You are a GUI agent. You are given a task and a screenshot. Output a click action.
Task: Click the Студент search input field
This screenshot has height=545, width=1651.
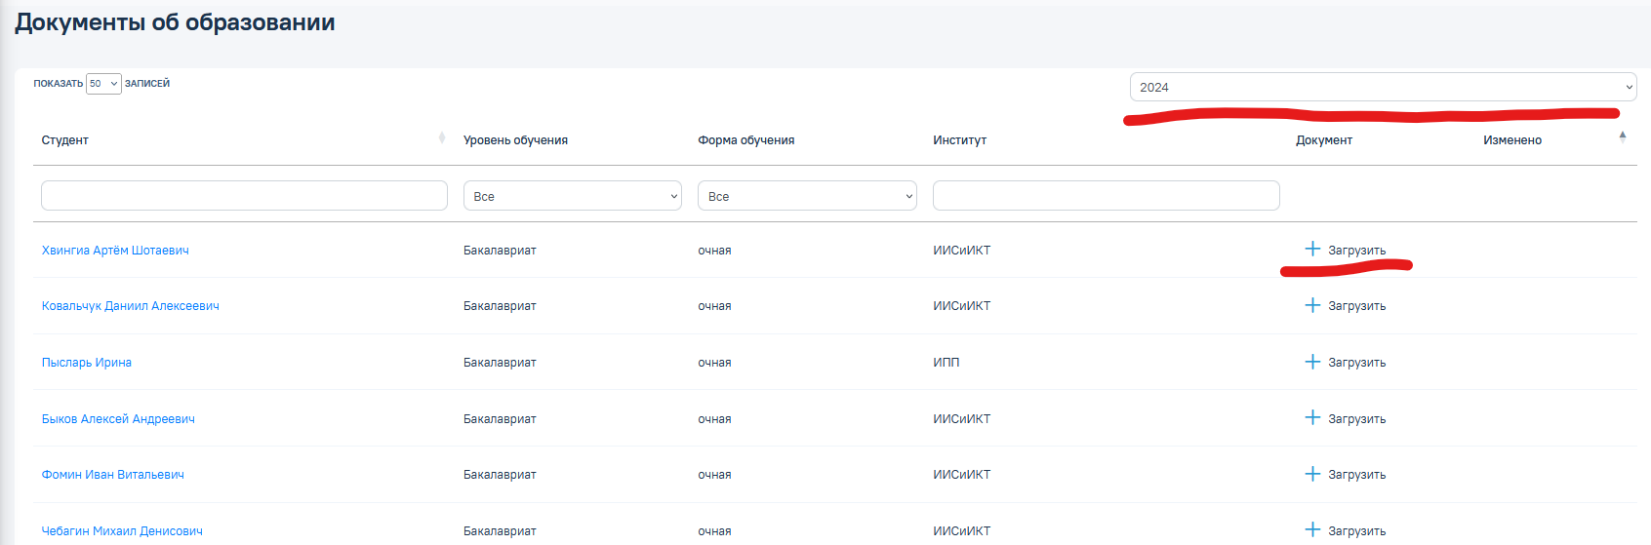244,195
